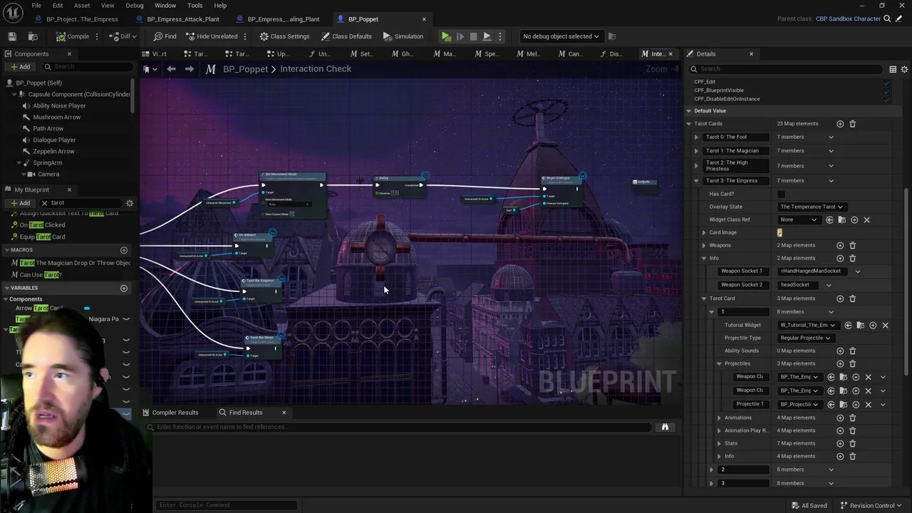912x513 pixels.
Task: Navigate forward in graph history
Action: pos(189,69)
